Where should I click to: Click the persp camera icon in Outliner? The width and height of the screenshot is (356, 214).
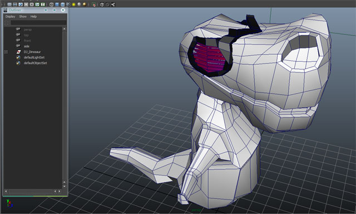[18, 30]
